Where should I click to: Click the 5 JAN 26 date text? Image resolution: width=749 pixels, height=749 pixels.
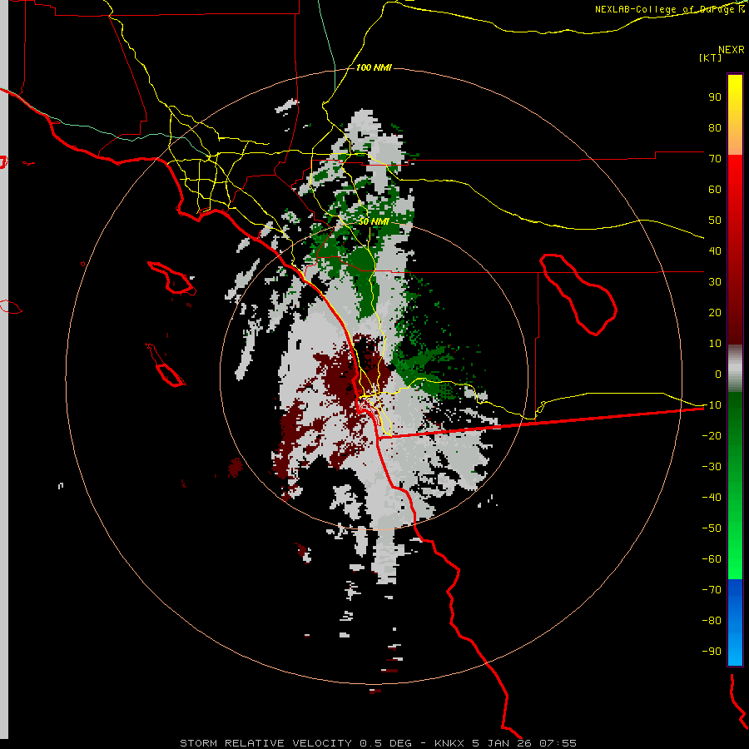(502, 743)
